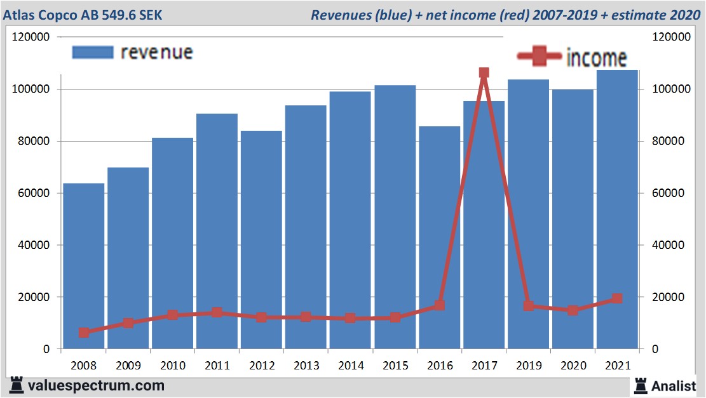Click the red income legend marker
Screen dimensions: 706x398
540,57
